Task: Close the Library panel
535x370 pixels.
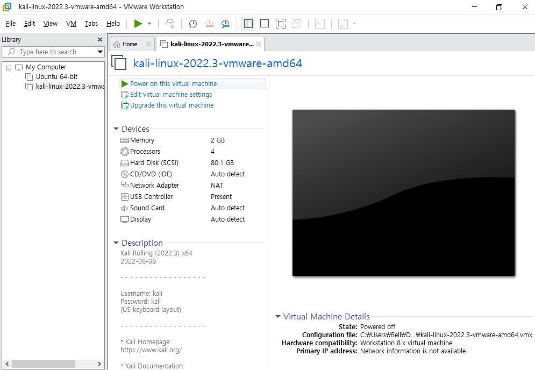Action: point(100,40)
